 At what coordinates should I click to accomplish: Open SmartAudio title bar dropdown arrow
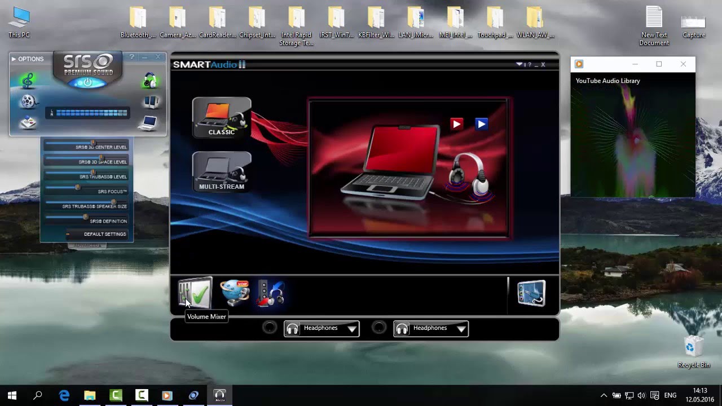click(520, 64)
